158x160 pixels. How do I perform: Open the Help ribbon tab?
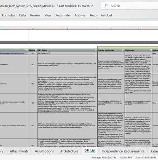[x=93, y=15]
